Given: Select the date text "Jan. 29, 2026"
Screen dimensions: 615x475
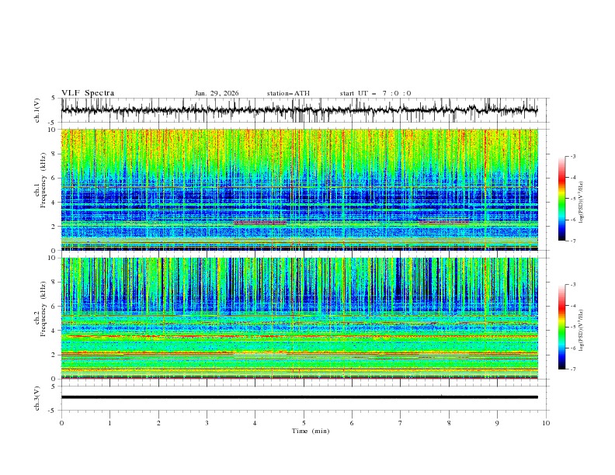Looking at the screenshot, I should point(217,93).
